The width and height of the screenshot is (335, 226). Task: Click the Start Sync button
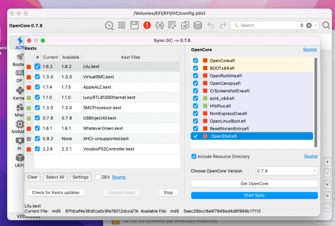(x=254, y=195)
